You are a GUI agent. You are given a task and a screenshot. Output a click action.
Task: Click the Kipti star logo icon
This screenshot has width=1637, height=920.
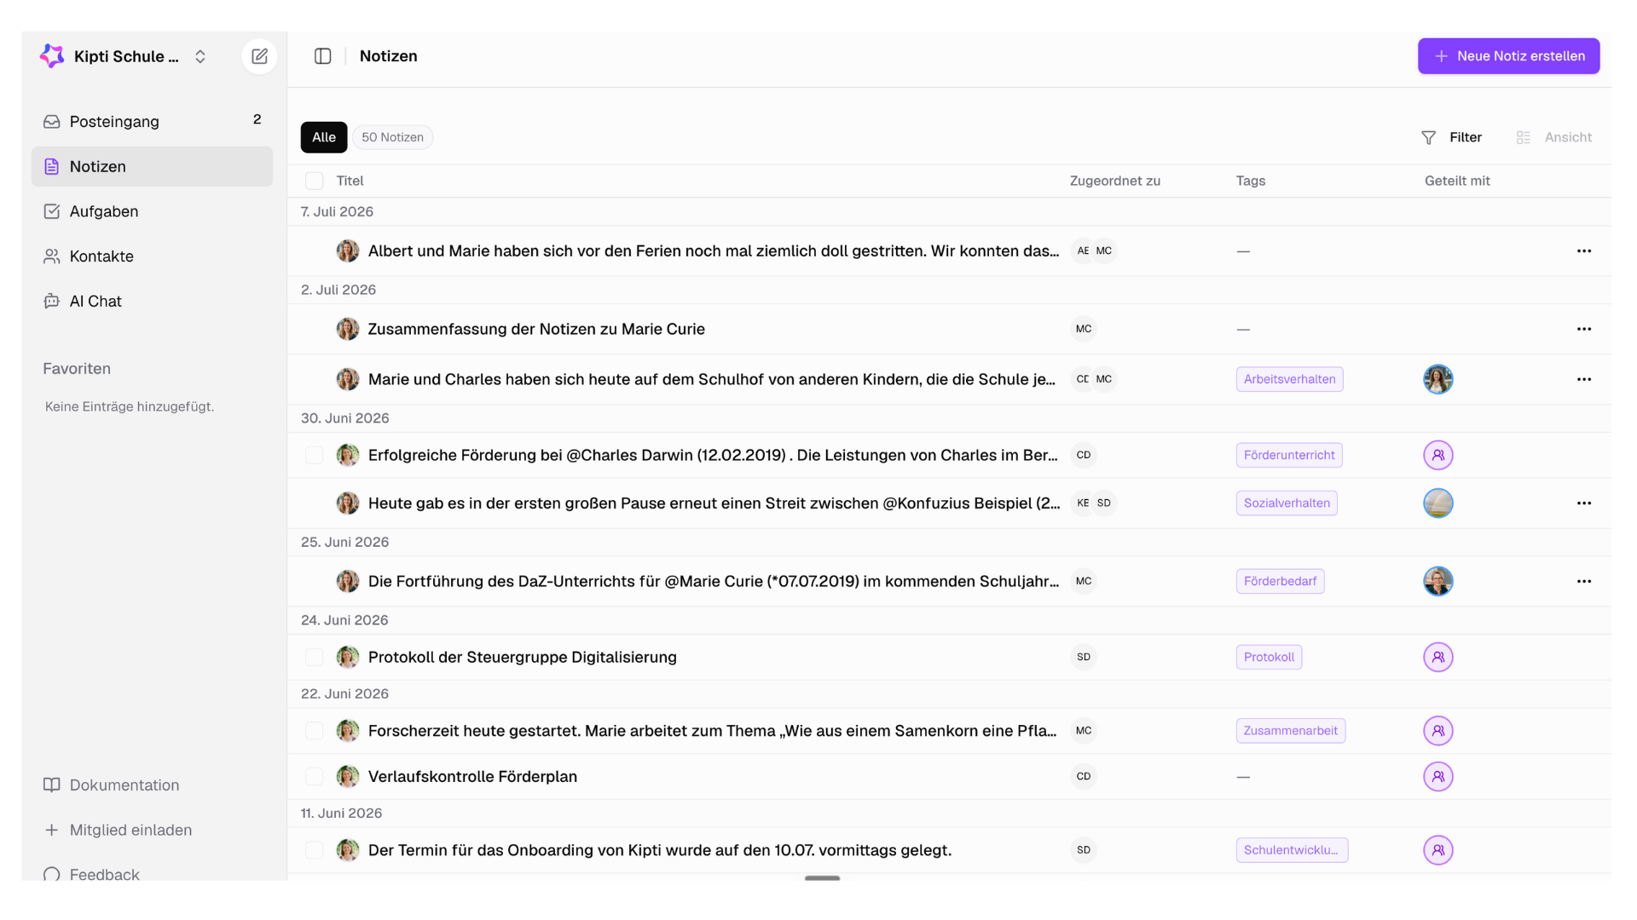click(x=52, y=56)
